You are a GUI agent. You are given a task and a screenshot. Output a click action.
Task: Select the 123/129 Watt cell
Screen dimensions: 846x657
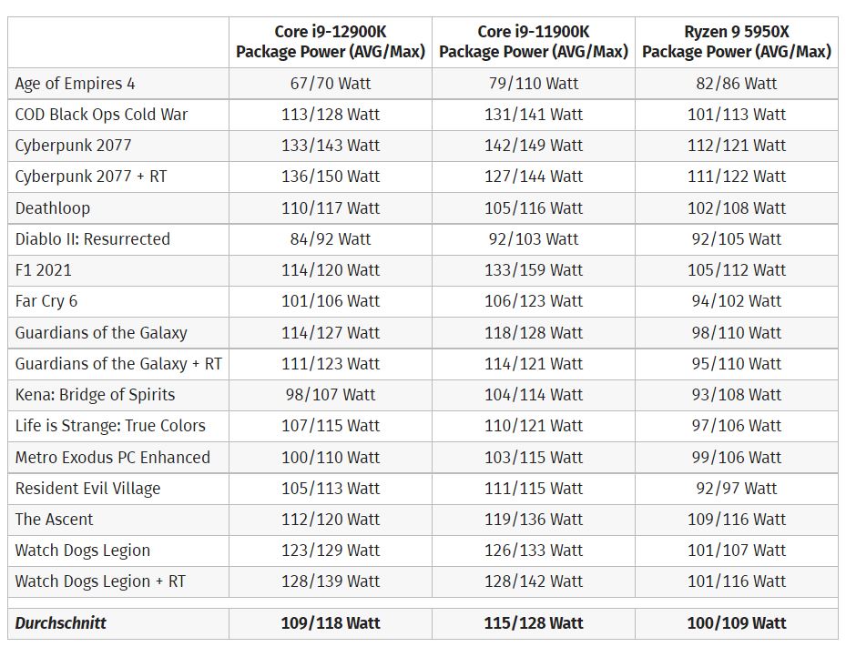coord(331,551)
